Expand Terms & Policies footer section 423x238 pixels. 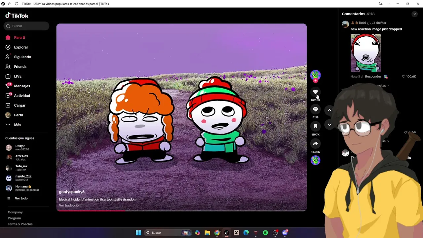pyautogui.click(x=20, y=224)
